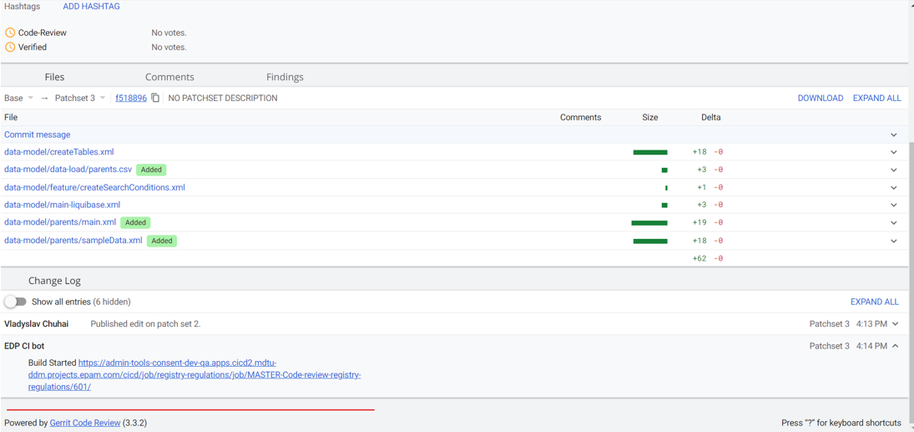Expand parents.csv diff chevron
914x432 pixels.
point(894,170)
